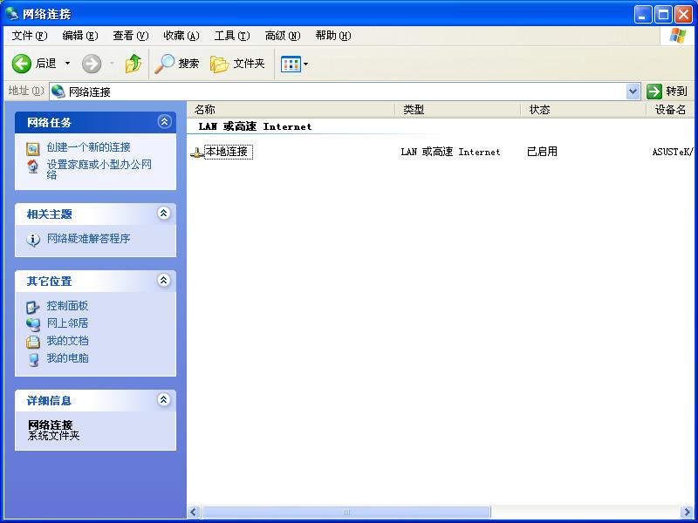Select the 本地连接 connection item

point(229,152)
